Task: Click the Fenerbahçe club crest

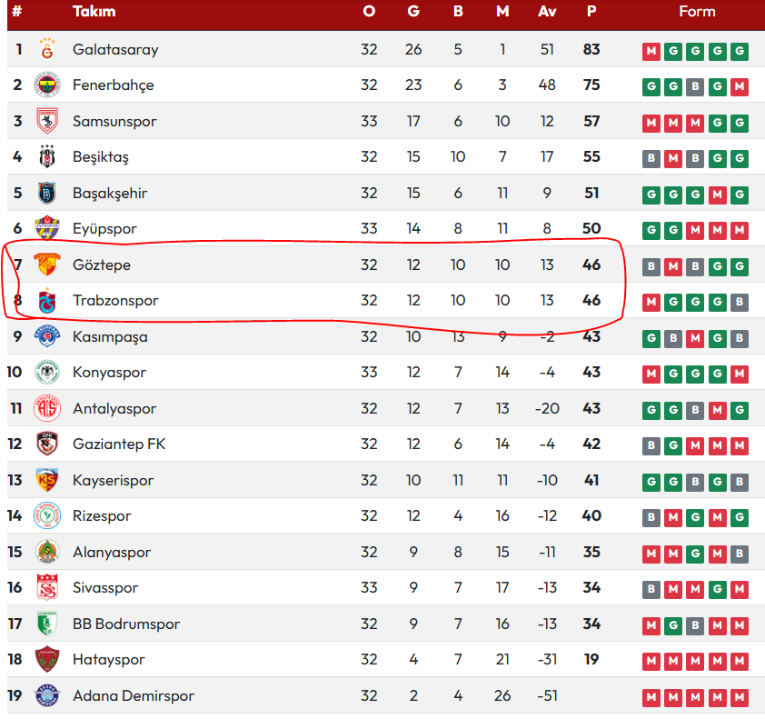Action: (x=47, y=85)
